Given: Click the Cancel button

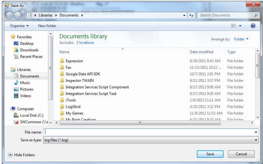Looking at the screenshot, I should tap(241, 154).
